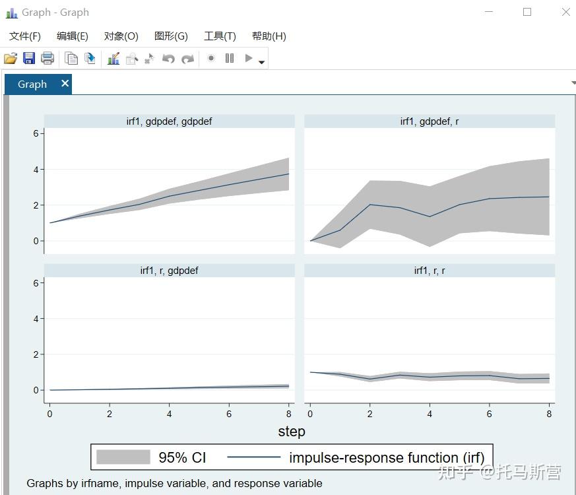Close the Graph tab
The image size is (576, 495).
point(65,83)
